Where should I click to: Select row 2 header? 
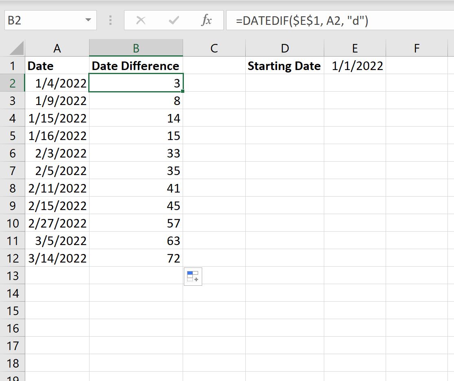[13, 83]
